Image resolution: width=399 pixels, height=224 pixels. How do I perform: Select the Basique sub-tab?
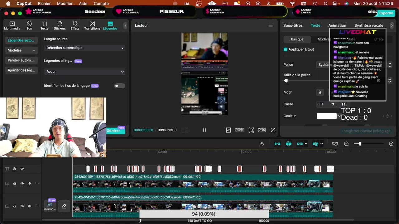(297, 39)
